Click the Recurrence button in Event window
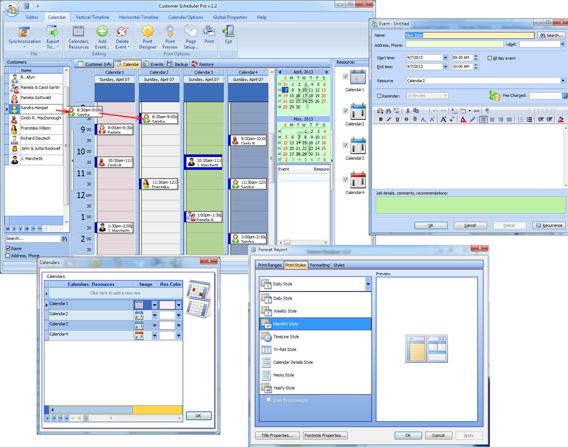The image size is (568, 447). coord(548,225)
